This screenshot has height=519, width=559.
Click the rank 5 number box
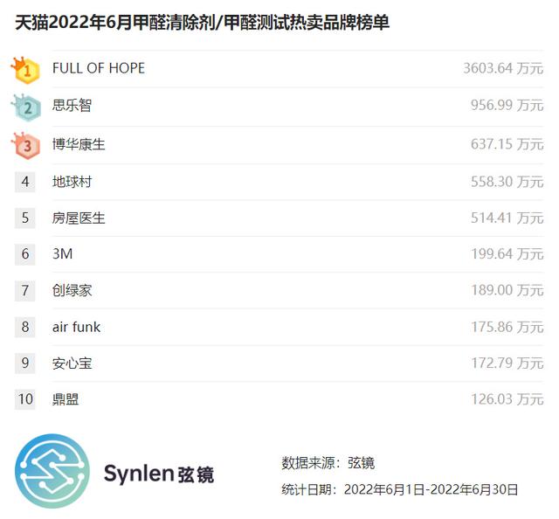25,218
